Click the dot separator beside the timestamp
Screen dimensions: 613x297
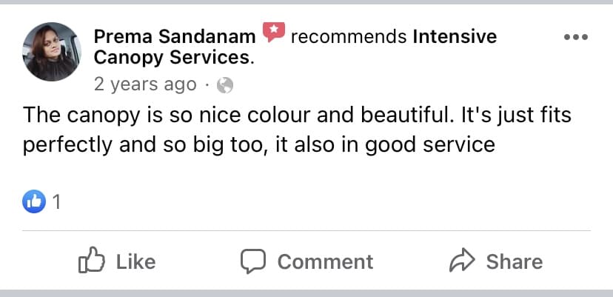coord(207,85)
